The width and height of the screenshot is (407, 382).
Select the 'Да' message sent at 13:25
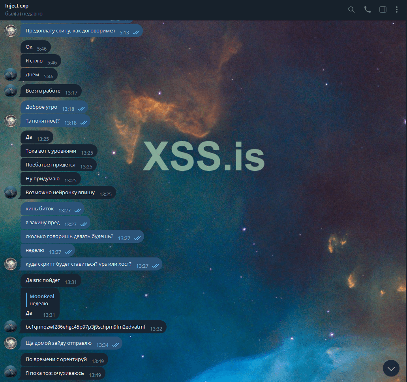coord(37,137)
